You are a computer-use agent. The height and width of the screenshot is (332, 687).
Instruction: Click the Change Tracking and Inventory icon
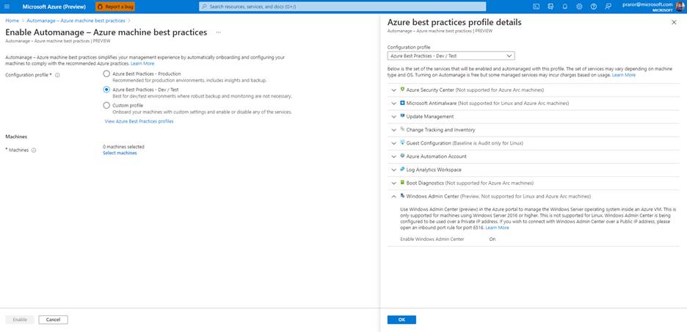pyautogui.click(x=402, y=129)
